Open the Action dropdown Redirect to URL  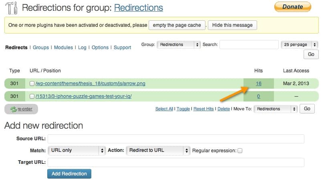tap(158, 151)
